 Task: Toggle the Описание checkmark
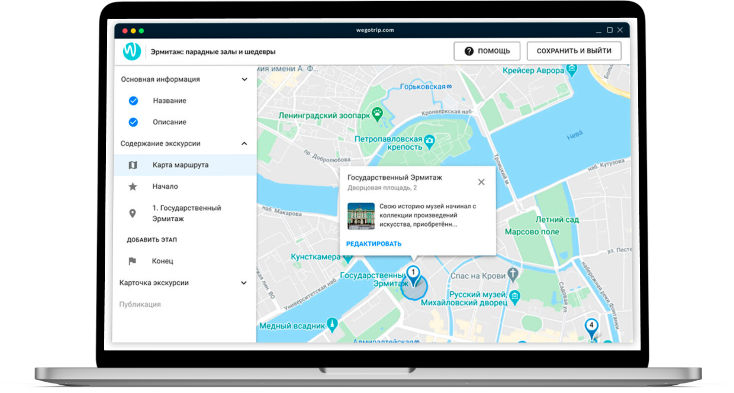(133, 122)
